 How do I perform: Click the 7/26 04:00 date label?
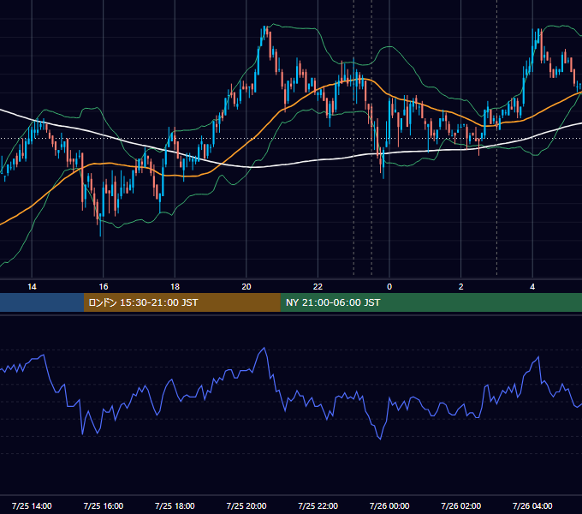point(532,505)
